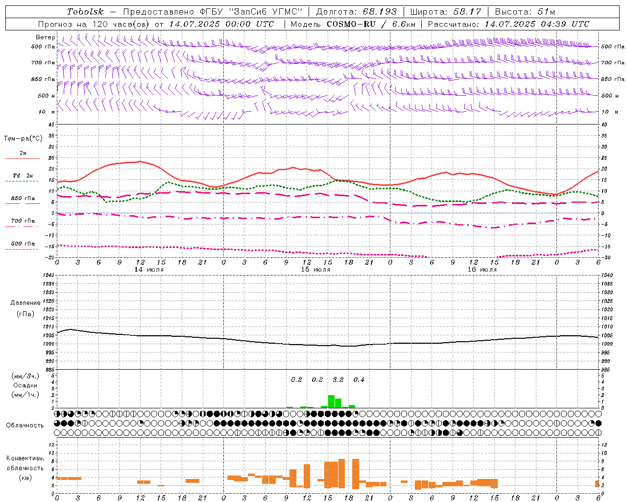Screen dimensions: 627x502
Task: Click the 15 июля date label
Action: 315,270
